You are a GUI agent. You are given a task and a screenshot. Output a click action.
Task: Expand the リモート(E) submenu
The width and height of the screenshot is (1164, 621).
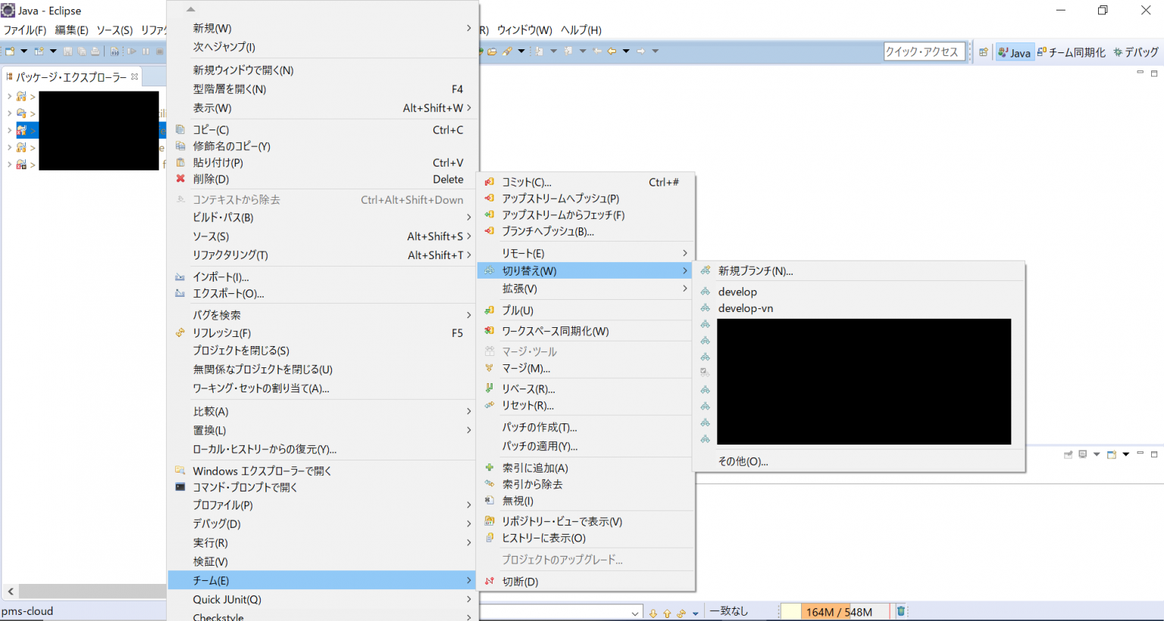pos(584,253)
